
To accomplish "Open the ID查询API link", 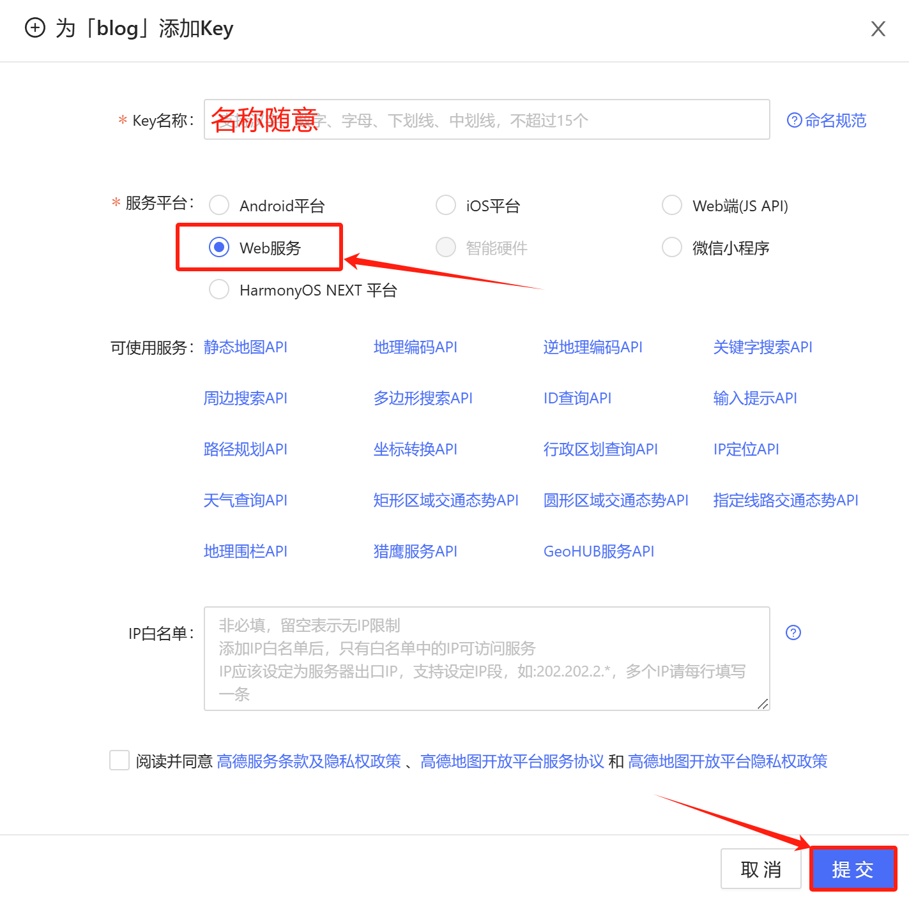I will click(577, 398).
